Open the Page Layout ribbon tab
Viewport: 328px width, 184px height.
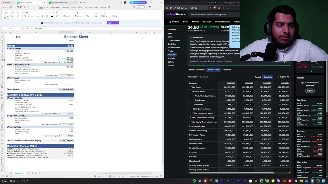tap(56, 7)
